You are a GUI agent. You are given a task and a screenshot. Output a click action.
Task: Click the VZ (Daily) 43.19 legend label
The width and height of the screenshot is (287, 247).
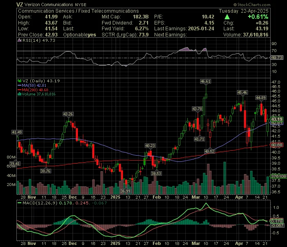41,81
